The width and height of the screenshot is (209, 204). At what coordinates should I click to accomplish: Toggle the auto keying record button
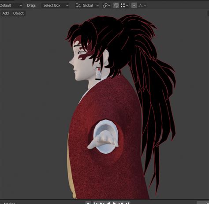coord(88,203)
